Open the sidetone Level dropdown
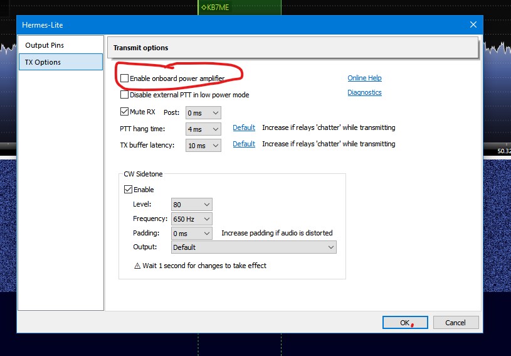Screen dimensions: 511x356 pyautogui.click(x=192, y=205)
